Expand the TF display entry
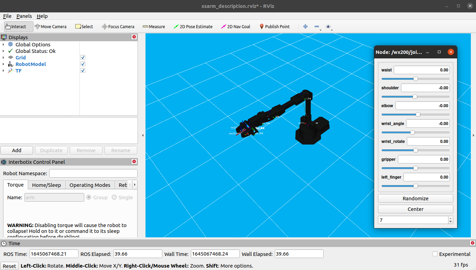This screenshot has height=270, width=476. tap(3, 70)
